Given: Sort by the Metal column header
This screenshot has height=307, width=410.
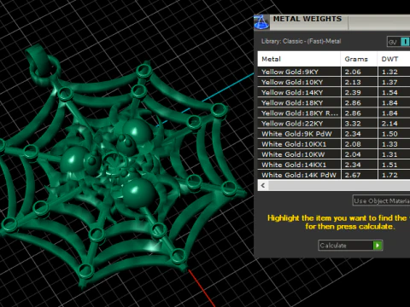Looking at the screenshot, I should pyautogui.click(x=299, y=59).
